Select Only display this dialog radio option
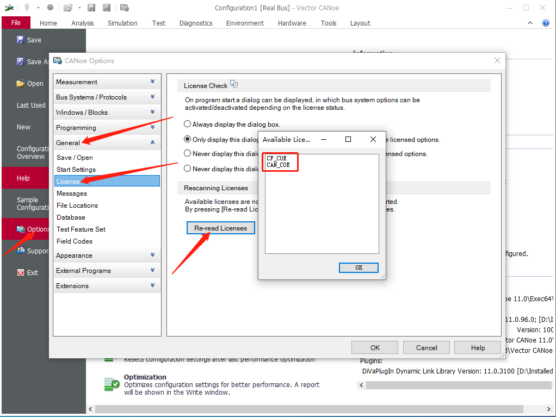Screen dimensions: 556x417 click(187, 139)
